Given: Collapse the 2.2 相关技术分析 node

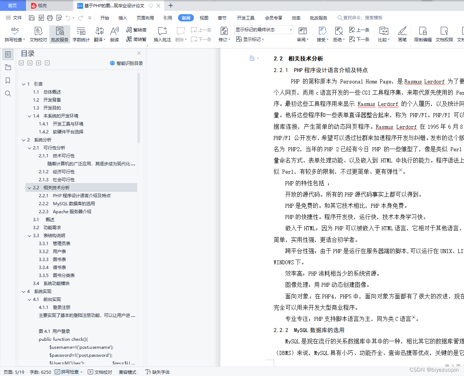Looking at the screenshot, I should click(29, 188).
